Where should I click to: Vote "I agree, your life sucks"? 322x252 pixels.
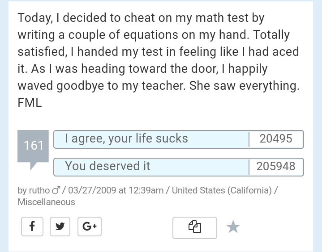(x=151, y=139)
